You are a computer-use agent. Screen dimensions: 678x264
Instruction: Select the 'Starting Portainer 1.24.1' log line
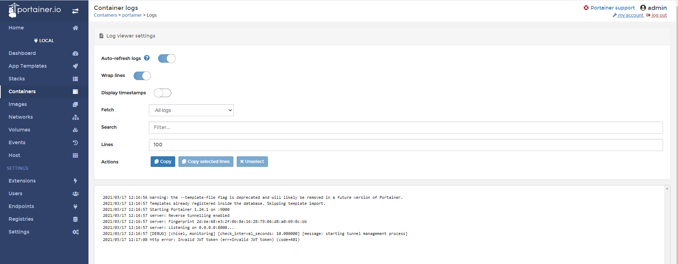pos(166,209)
